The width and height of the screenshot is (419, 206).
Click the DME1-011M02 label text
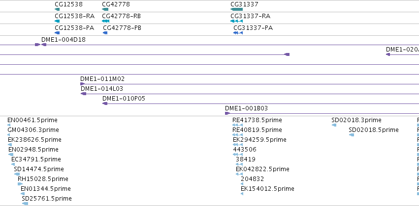(102, 79)
